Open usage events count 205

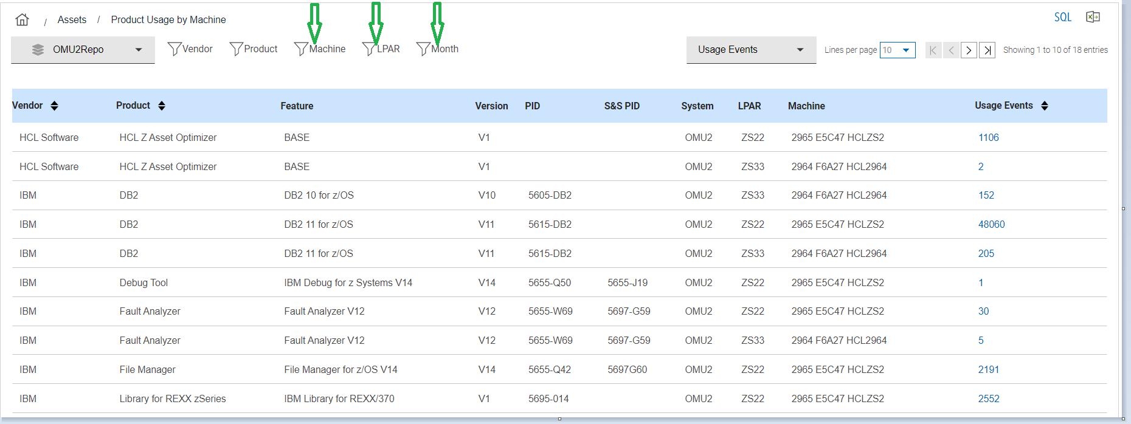pyautogui.click(x=986, y=253)
